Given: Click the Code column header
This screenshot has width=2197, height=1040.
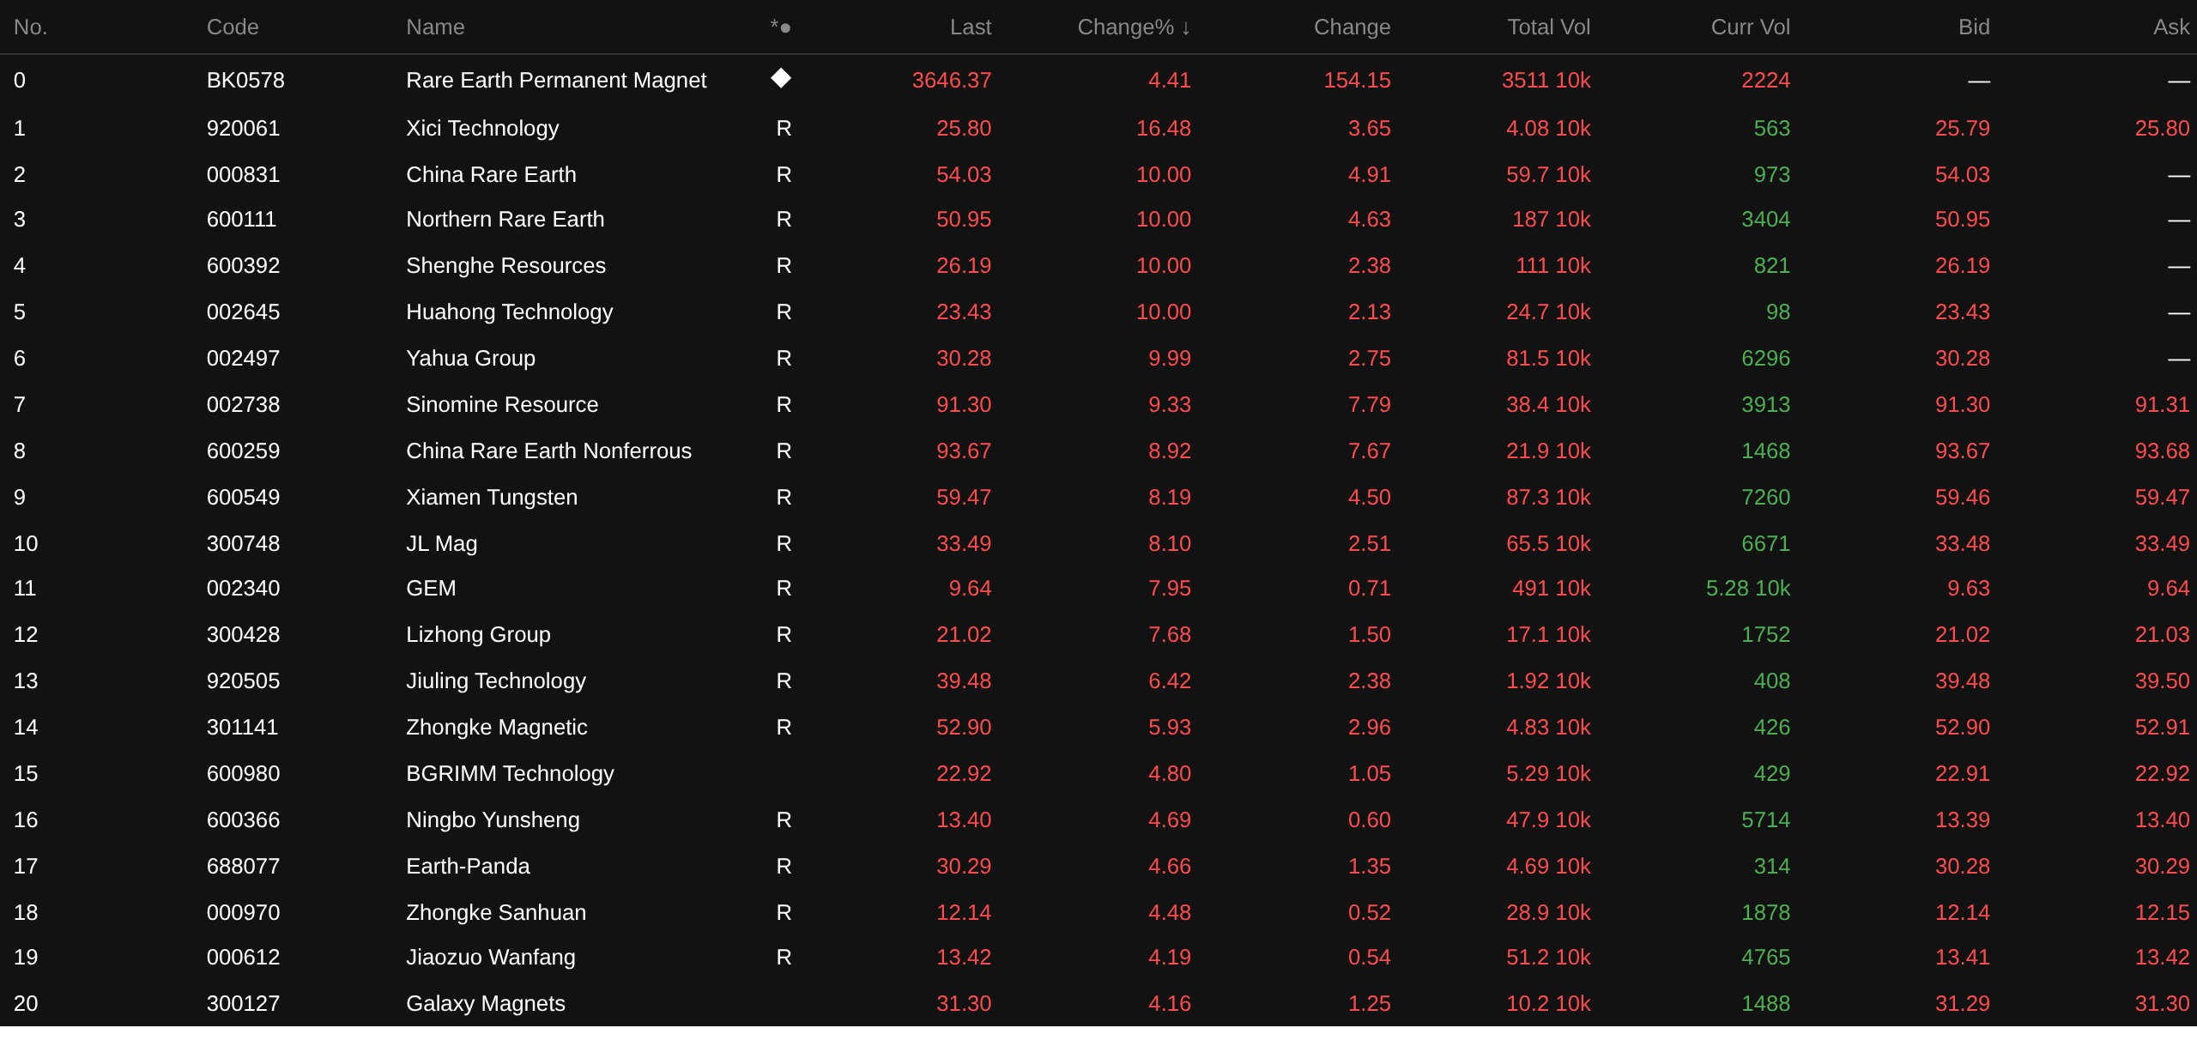Looking at the screenshot, I should click(233, 27).
